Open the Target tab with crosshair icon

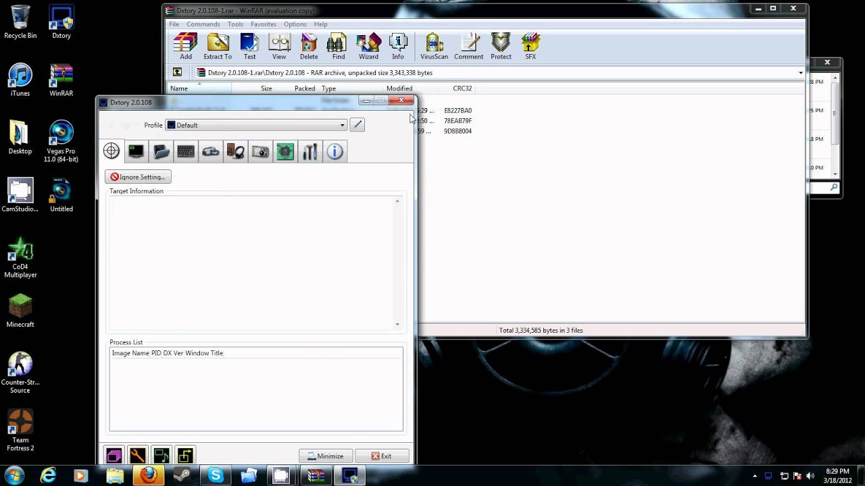(x=112, y=151)
